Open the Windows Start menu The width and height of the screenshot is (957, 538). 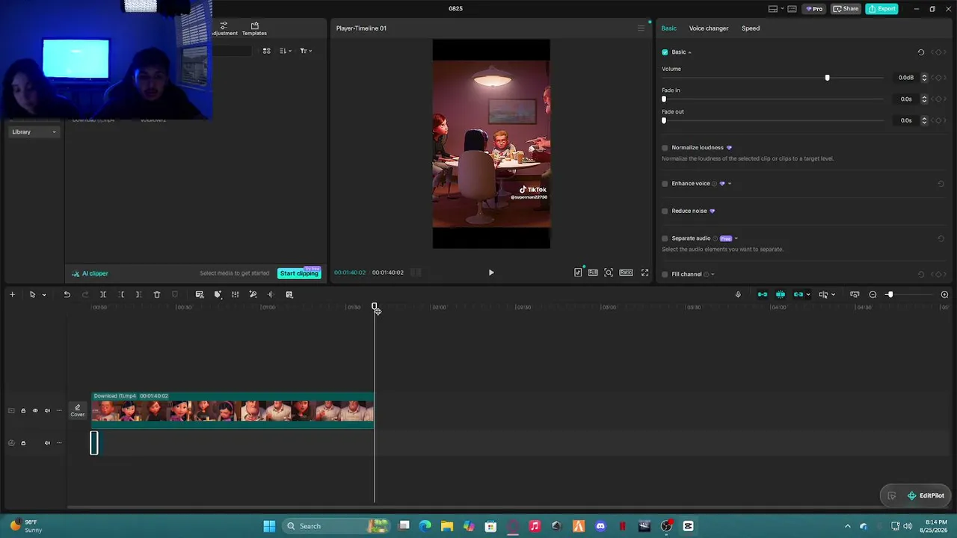pos(269,526)
